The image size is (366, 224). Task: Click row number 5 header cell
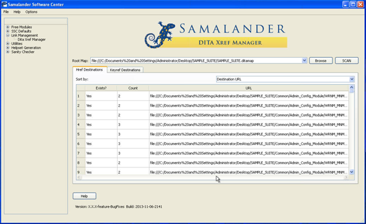(81, 134)
